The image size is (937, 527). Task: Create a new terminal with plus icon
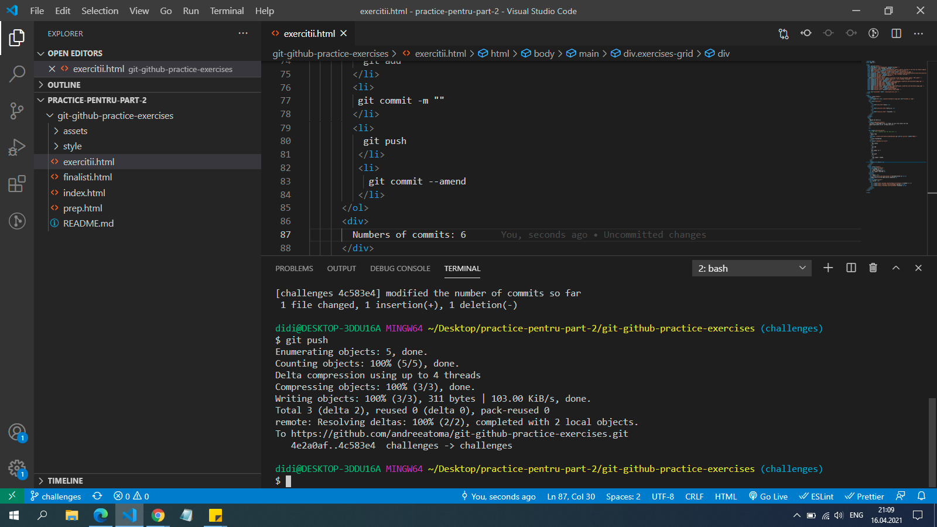828,268
